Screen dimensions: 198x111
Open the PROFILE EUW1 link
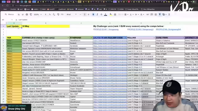tap(106, 29)
